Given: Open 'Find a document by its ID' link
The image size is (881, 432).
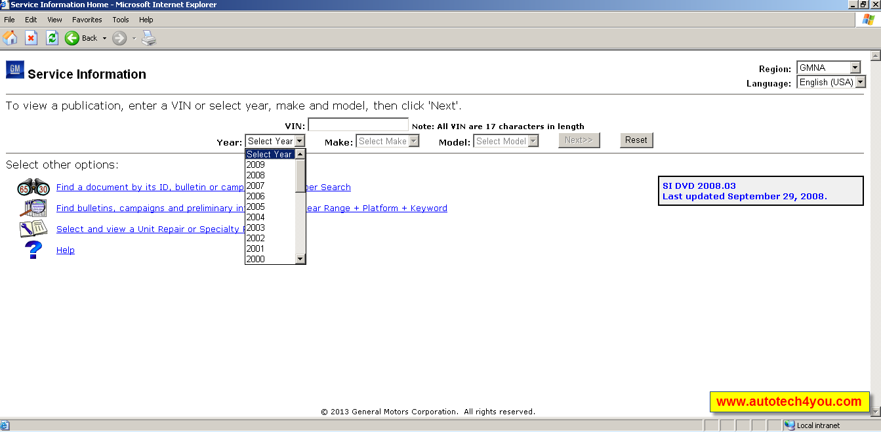Looking at the screenshot, I should (x=203, y=187).
